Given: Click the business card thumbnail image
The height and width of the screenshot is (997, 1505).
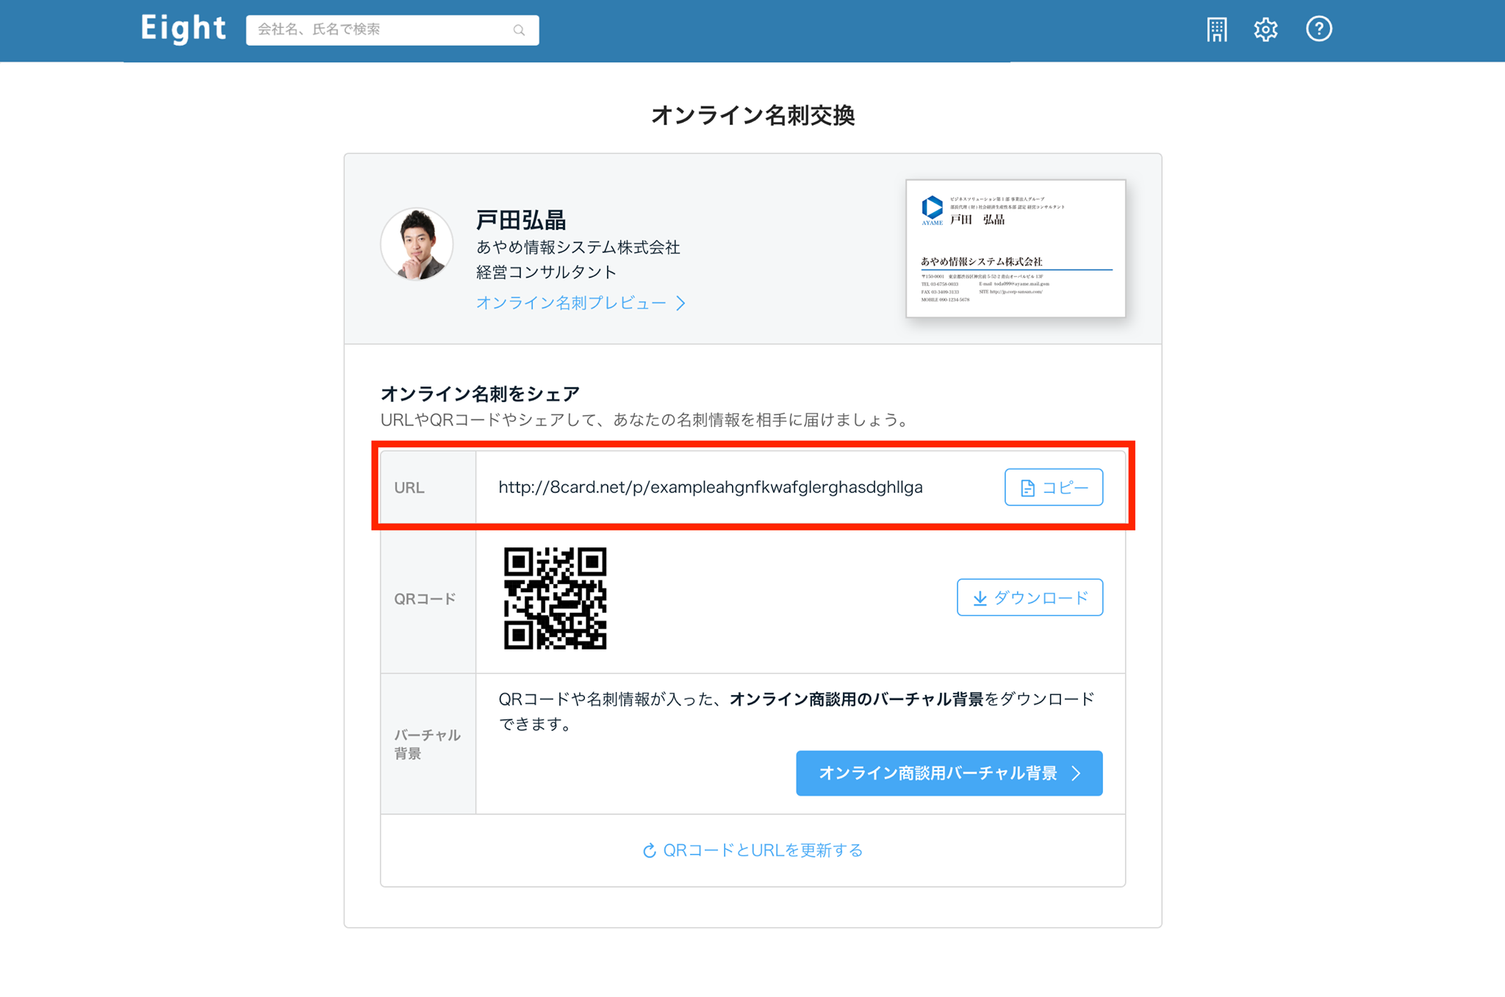Looking at the screenshot, I should click(1016, 248).
